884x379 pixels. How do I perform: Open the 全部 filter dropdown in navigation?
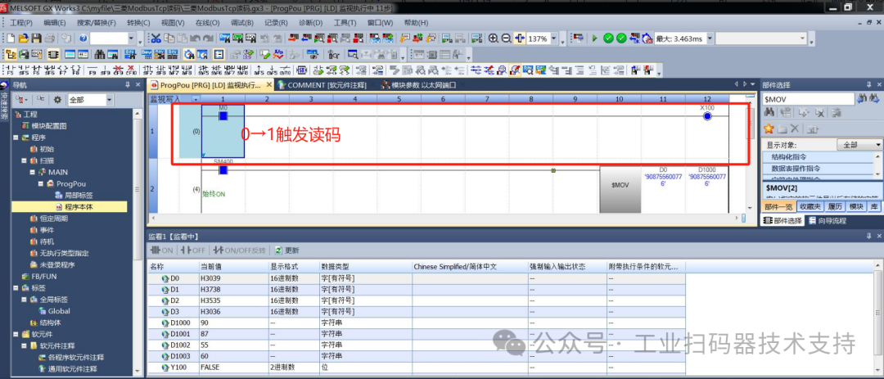pos(109,100)
